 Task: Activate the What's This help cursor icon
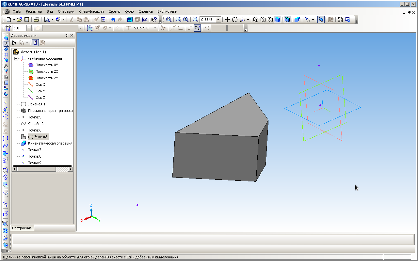pos(154,20)
